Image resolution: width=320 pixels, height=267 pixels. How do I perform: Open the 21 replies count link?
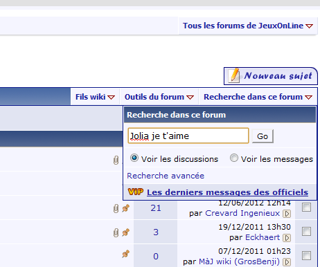tap(156, 208)
